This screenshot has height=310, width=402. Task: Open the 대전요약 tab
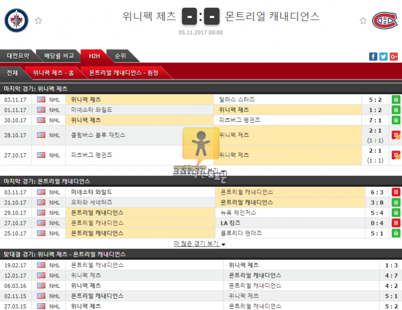tap(18, 56)
